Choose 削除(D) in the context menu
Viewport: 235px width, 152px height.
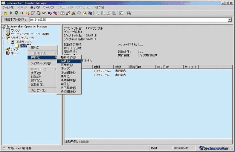click(43, 77)
